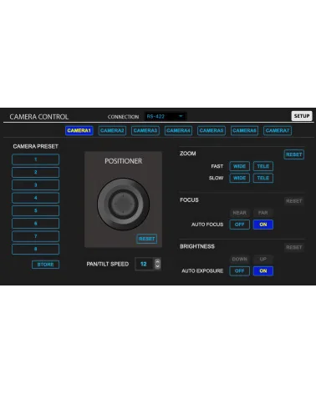Click FAST zoom TELE button
The height and width of the screenshot is (394, 316).
click(263, 166)
